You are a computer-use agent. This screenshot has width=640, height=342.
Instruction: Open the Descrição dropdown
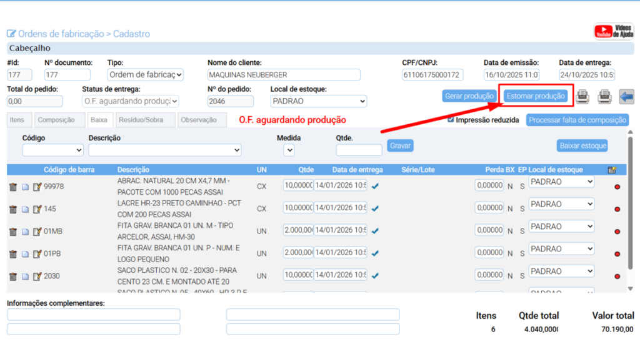165,150
